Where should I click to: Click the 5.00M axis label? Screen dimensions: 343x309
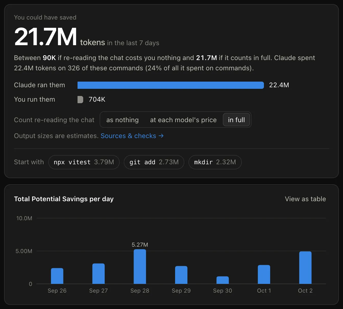(x=24, y=251)
